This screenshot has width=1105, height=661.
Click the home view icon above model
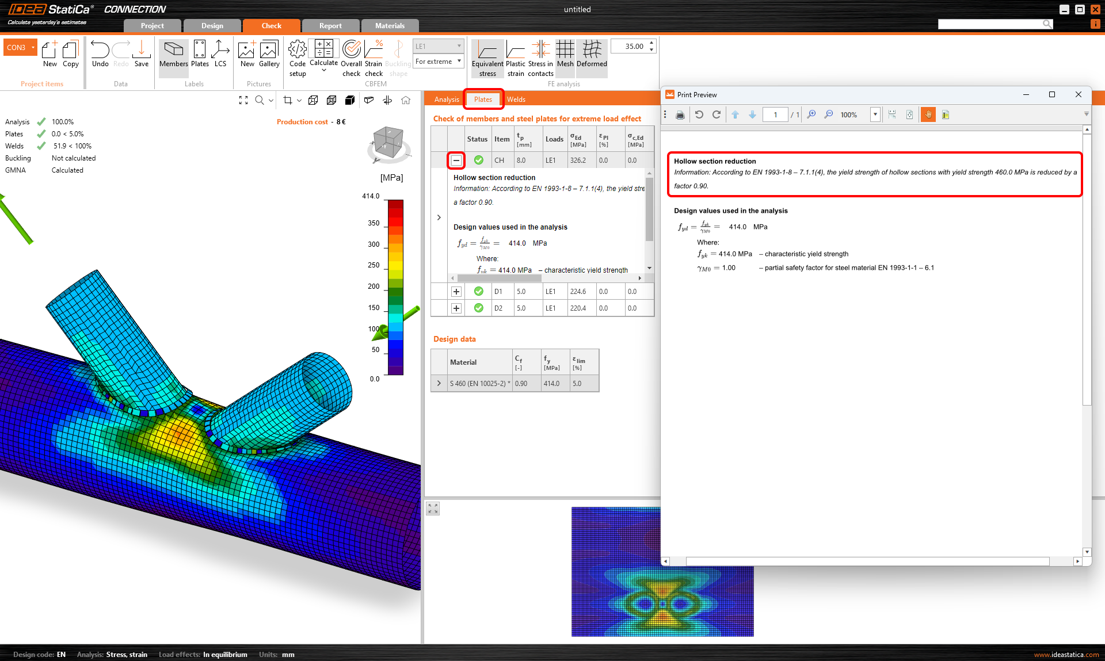pyautogui.click(x=406, y=100)
